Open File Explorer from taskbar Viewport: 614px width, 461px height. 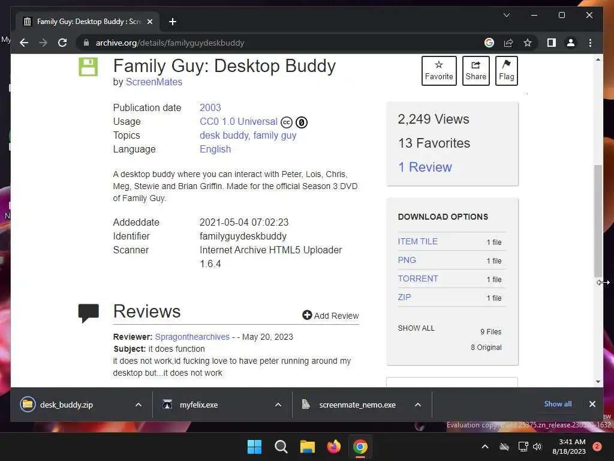[308, 447]
